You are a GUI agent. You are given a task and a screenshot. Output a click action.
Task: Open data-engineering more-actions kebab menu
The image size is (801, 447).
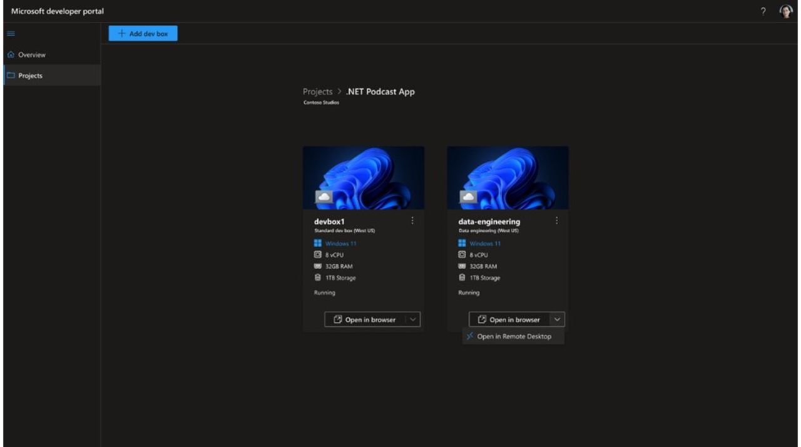pyautogui.click(x=557, y=220)
